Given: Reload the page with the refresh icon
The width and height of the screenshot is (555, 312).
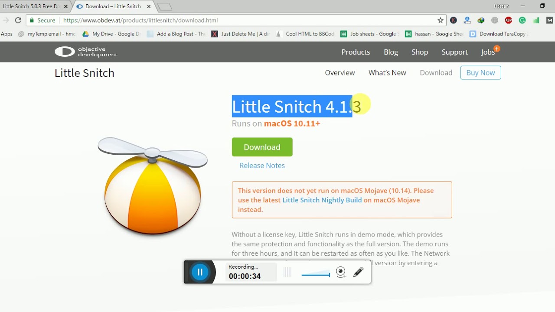Looking at the screenshot, I should tap(18, 20).
